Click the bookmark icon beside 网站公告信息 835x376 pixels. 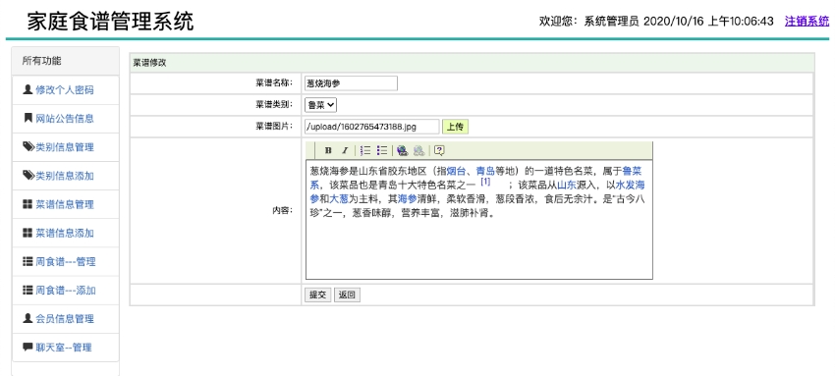pos(28,118)
